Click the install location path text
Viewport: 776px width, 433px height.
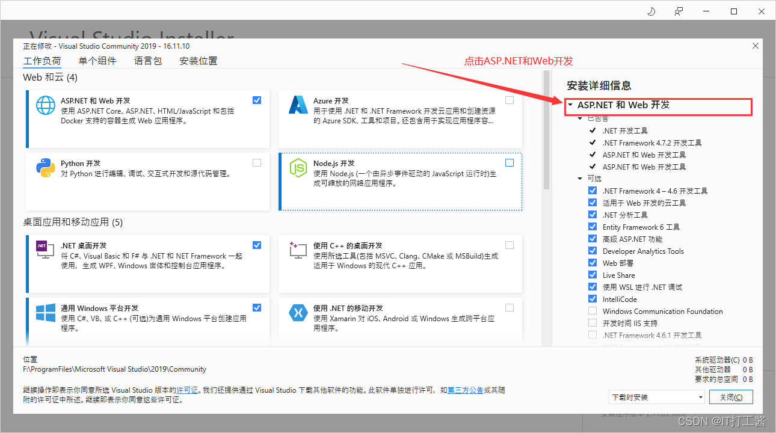(x=114, y=369)
